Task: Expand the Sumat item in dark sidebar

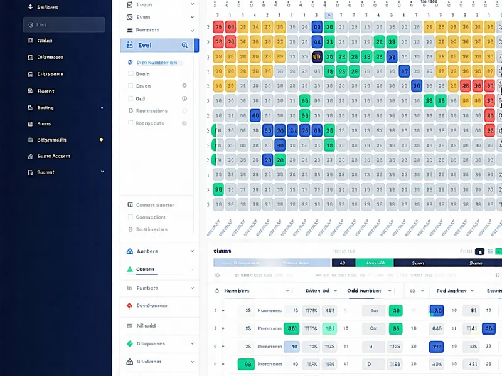Action: 102,172
